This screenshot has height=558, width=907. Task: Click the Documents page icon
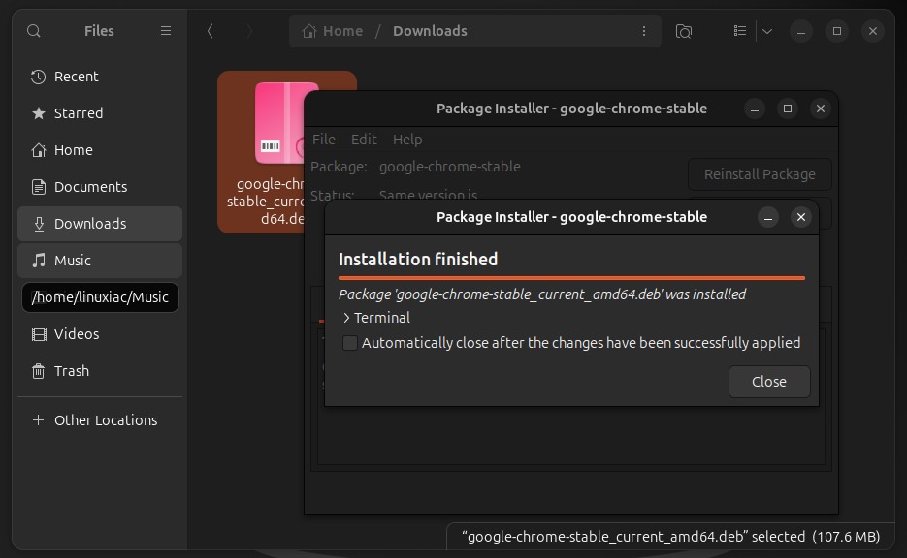click(38, 187)
